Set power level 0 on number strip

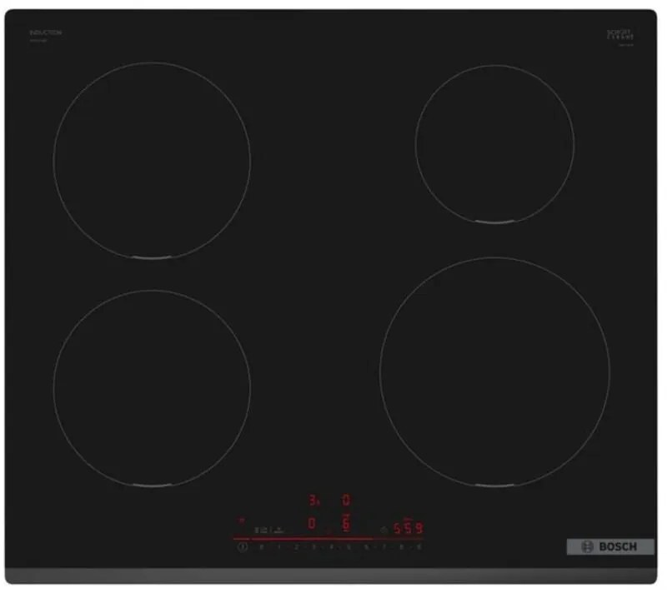tap(261, 547)
